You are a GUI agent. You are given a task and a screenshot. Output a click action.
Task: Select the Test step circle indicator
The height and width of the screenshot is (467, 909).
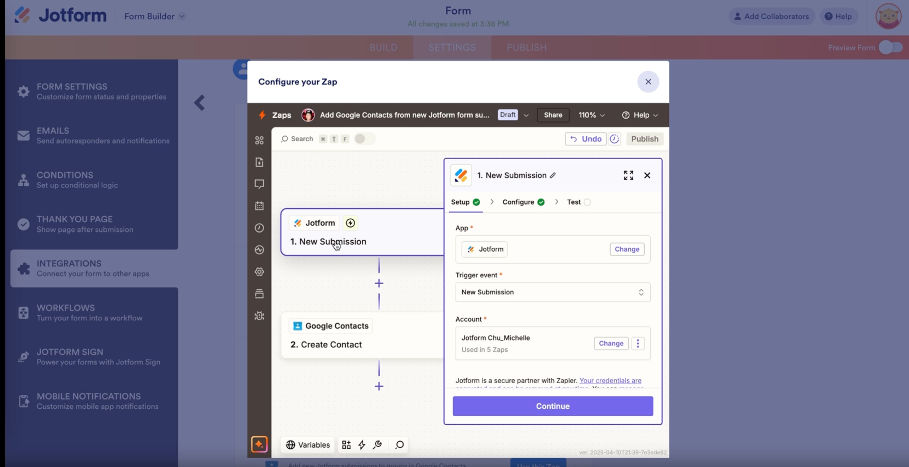[587, 202]
